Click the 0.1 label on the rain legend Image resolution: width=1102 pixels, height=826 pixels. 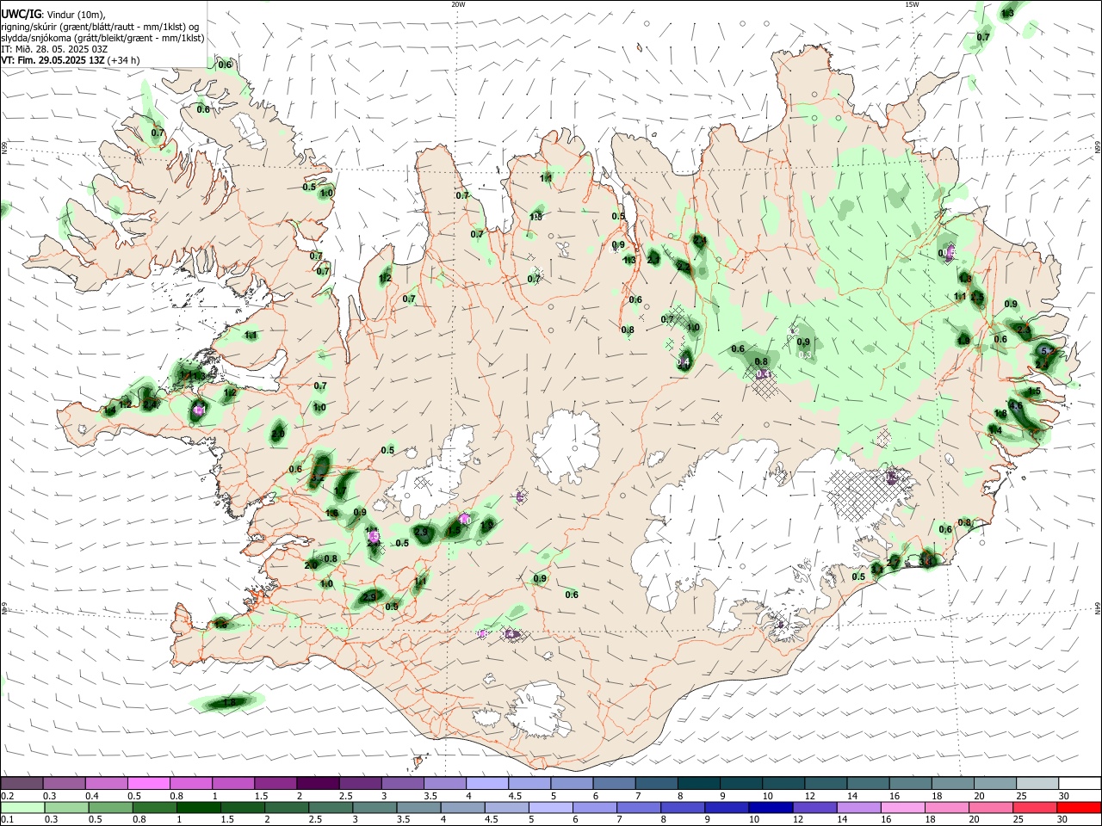coord(7,820)
